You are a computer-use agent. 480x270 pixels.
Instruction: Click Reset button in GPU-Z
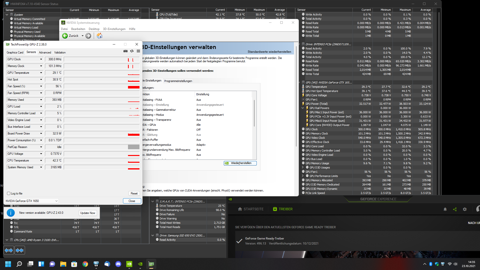click(x=134, y=193)
